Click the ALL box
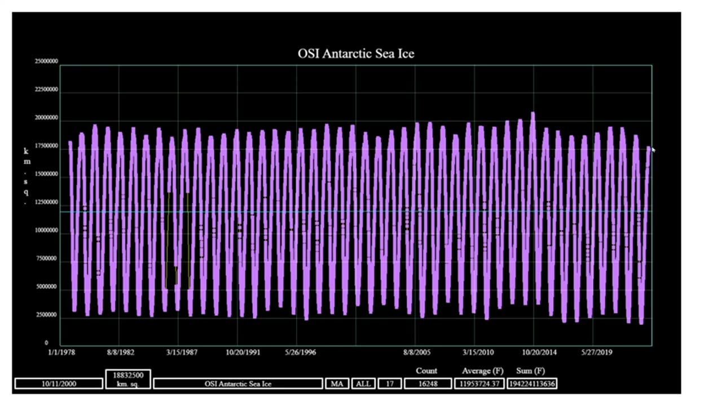The image size is (722, 406). 363,383
